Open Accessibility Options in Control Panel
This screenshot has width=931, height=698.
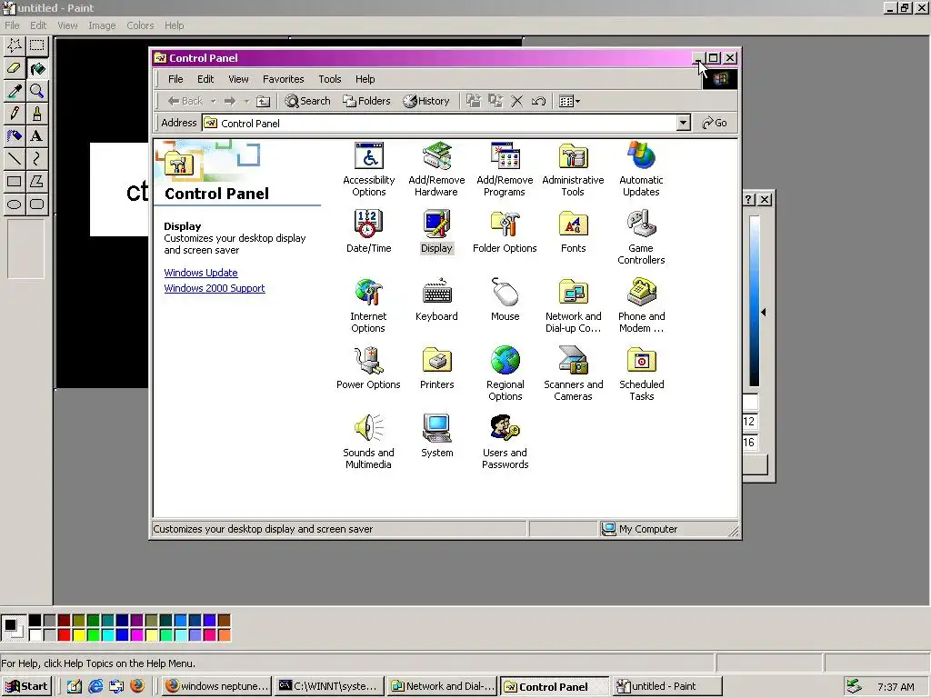[x=369, y=169]
